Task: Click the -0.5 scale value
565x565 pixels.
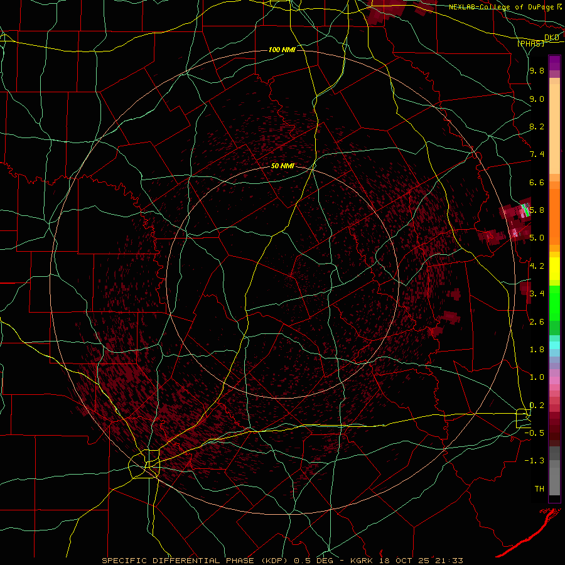Action: (534, 433)
